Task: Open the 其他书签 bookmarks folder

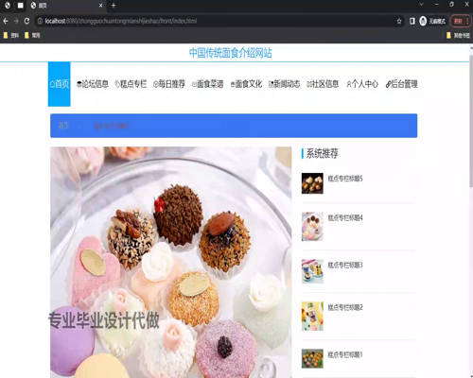Action: [x=458, y=35]
